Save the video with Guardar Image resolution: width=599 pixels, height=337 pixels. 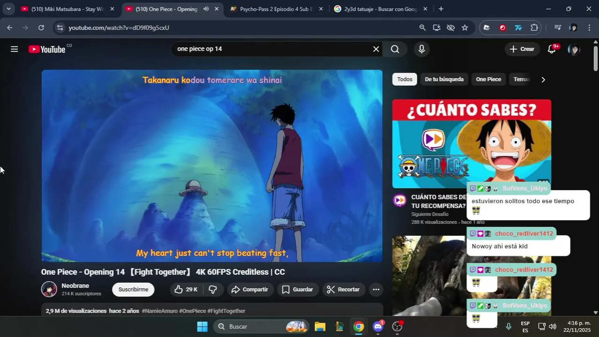pos(298,290)
